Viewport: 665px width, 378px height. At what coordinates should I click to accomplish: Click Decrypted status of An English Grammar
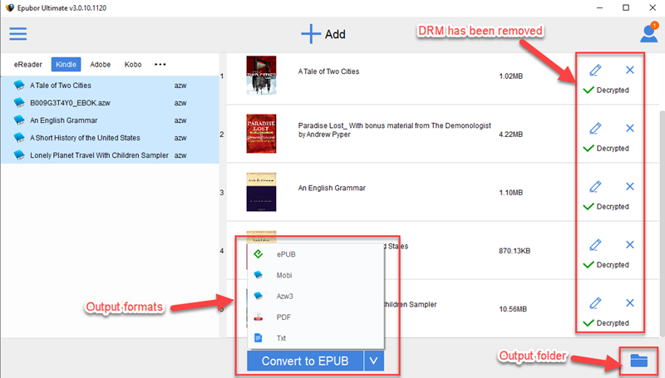click(x=606, y=206)
